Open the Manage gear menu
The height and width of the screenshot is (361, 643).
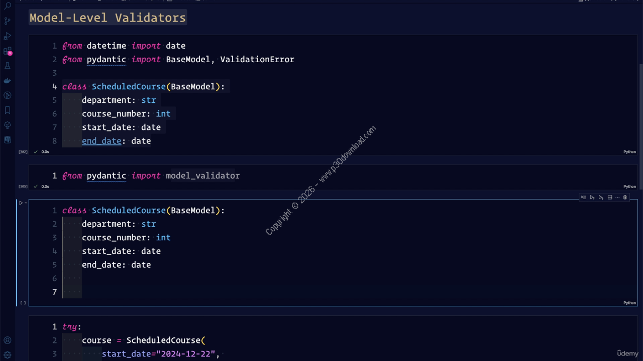8,355
